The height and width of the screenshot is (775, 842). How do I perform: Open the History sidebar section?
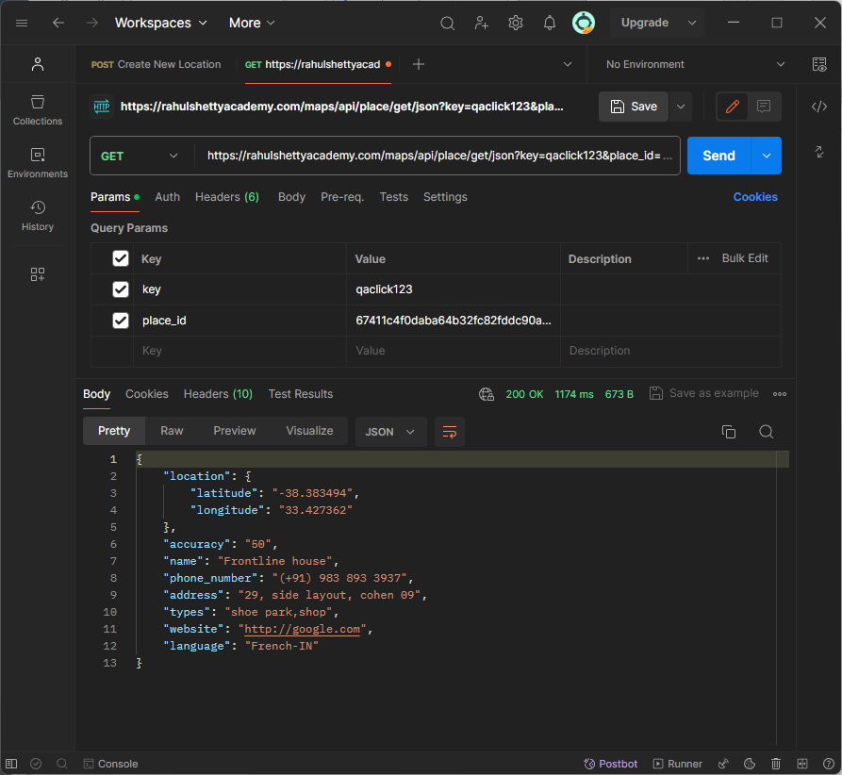click(x=38, y=215)
